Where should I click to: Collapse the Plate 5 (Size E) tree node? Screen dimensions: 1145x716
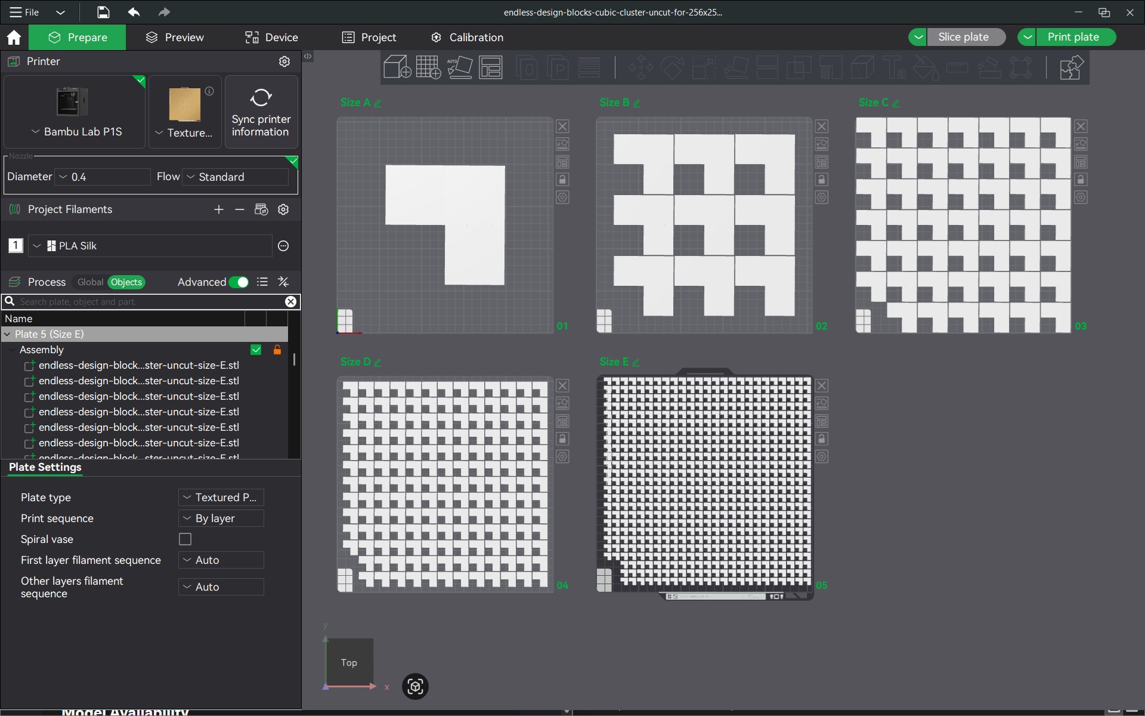[7, 334]
